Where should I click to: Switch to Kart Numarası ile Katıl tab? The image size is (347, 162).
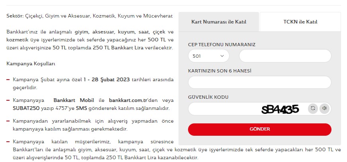pyautogui.click(x=219, y=22)
